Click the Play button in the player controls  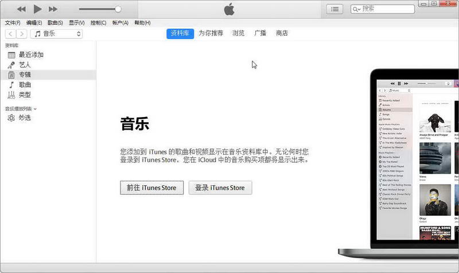pos(37,9)
